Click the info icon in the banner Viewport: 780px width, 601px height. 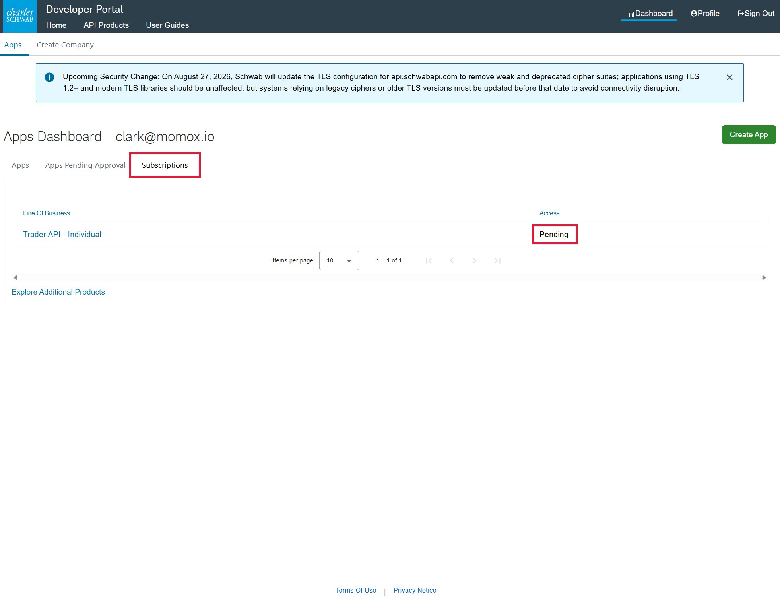49,77
